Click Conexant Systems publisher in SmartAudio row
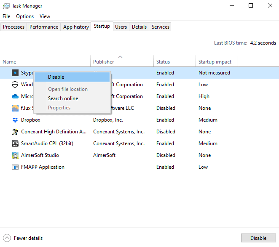The image size is (279, 247). click(119, 143)
